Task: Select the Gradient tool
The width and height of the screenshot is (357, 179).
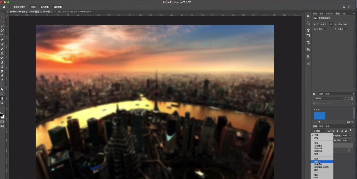Action: tap(2, 67)
